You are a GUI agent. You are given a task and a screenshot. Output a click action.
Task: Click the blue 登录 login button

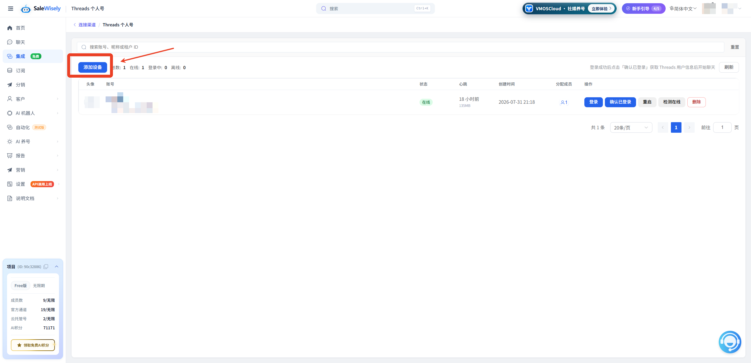tap(593, 102)
